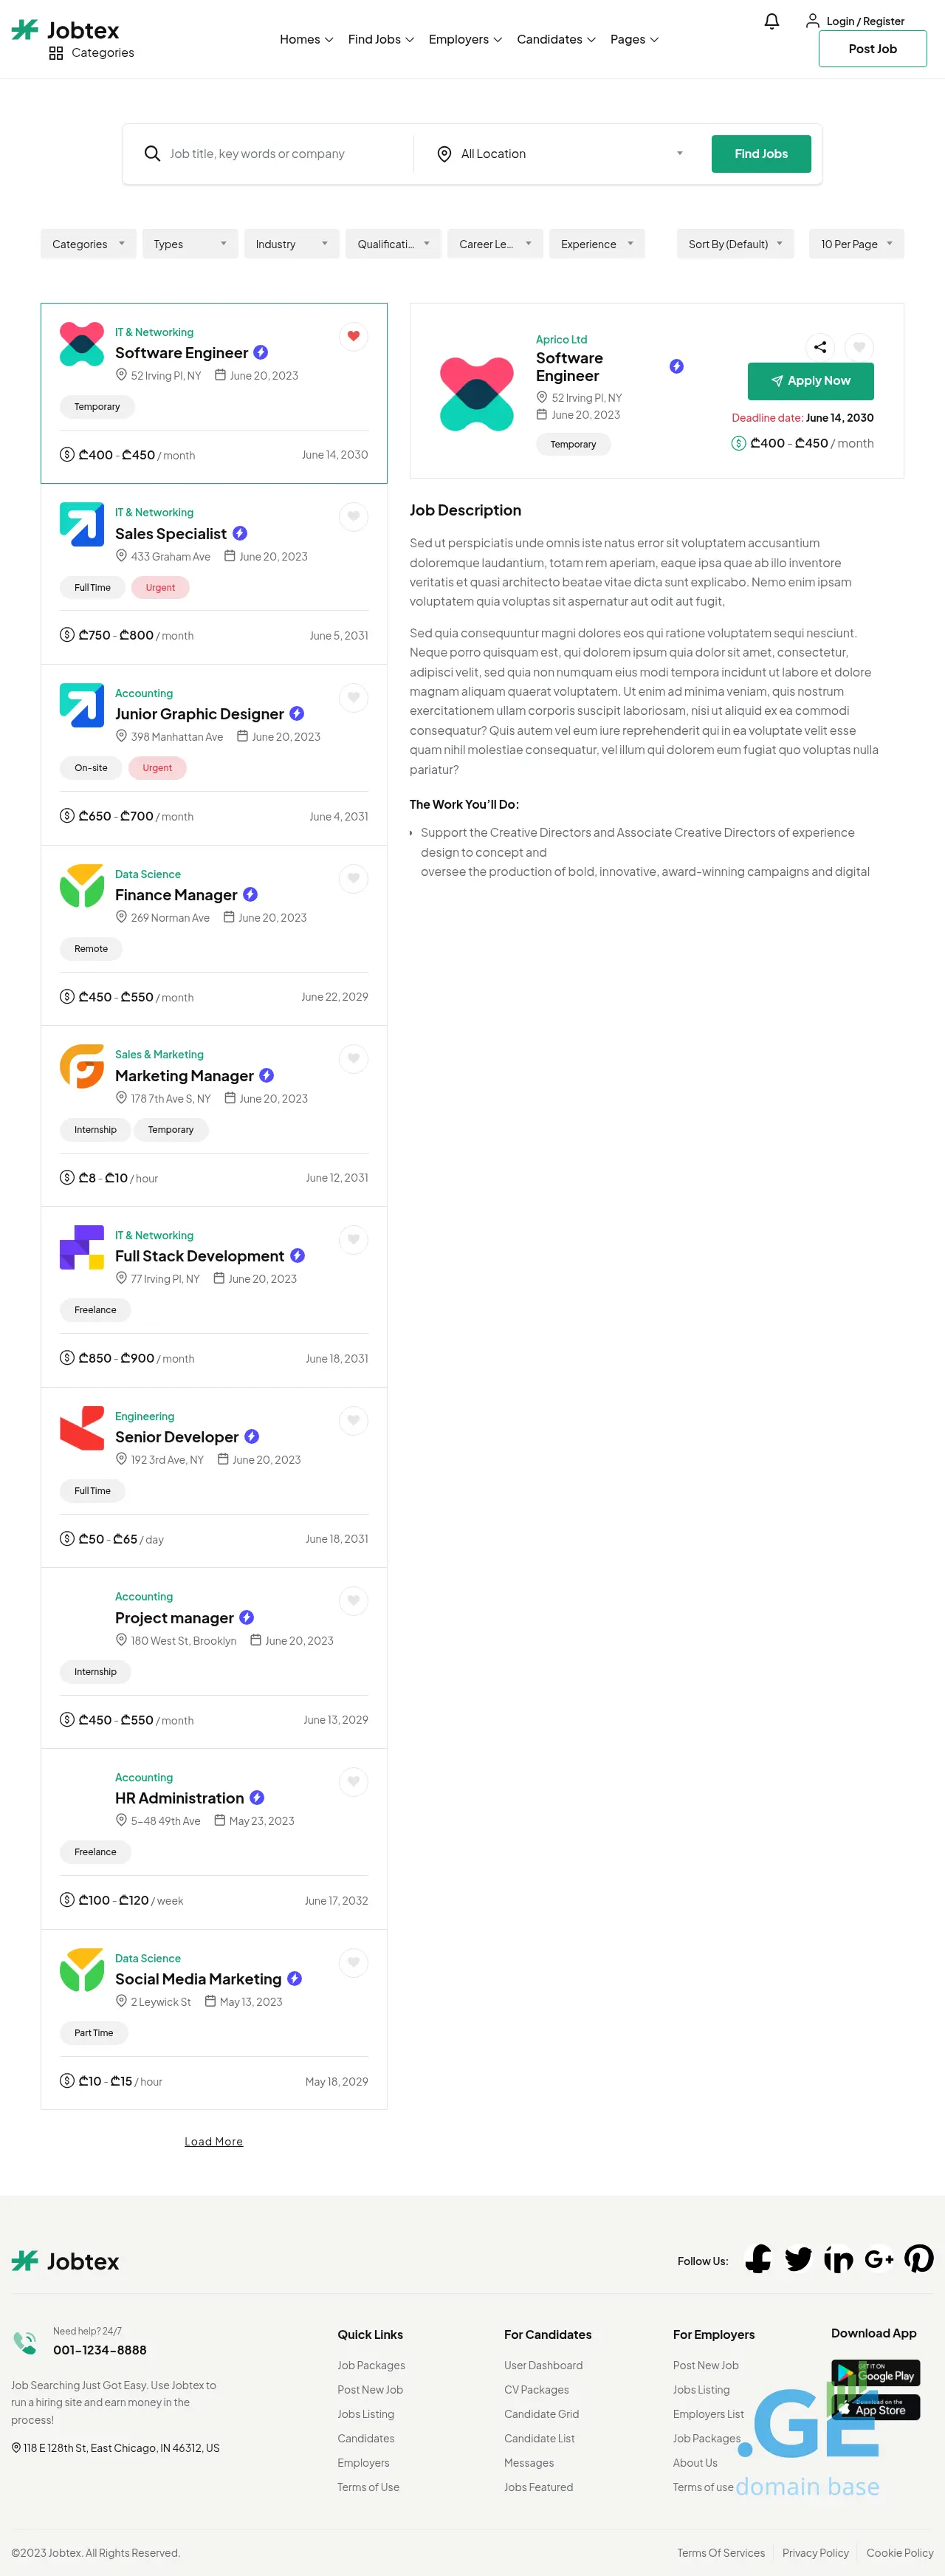The height and width of the screenshot is (2576, 945).
Task: Click the Apply Now button
Action: (x=810, y=381)
